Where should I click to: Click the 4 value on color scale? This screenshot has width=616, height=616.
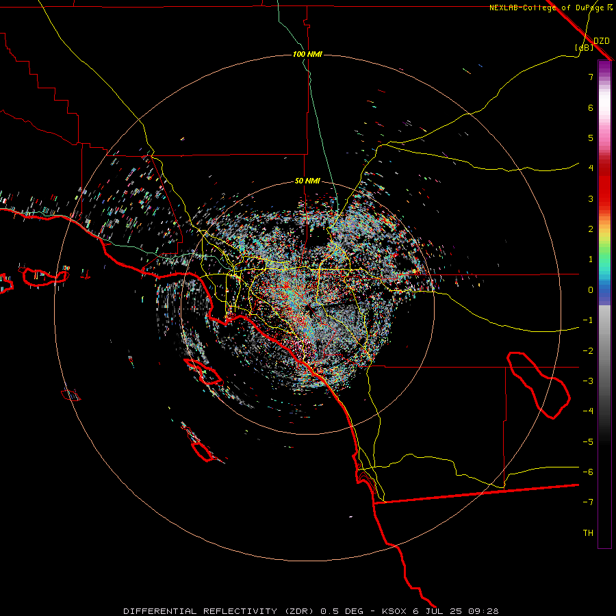pos(591,168)
